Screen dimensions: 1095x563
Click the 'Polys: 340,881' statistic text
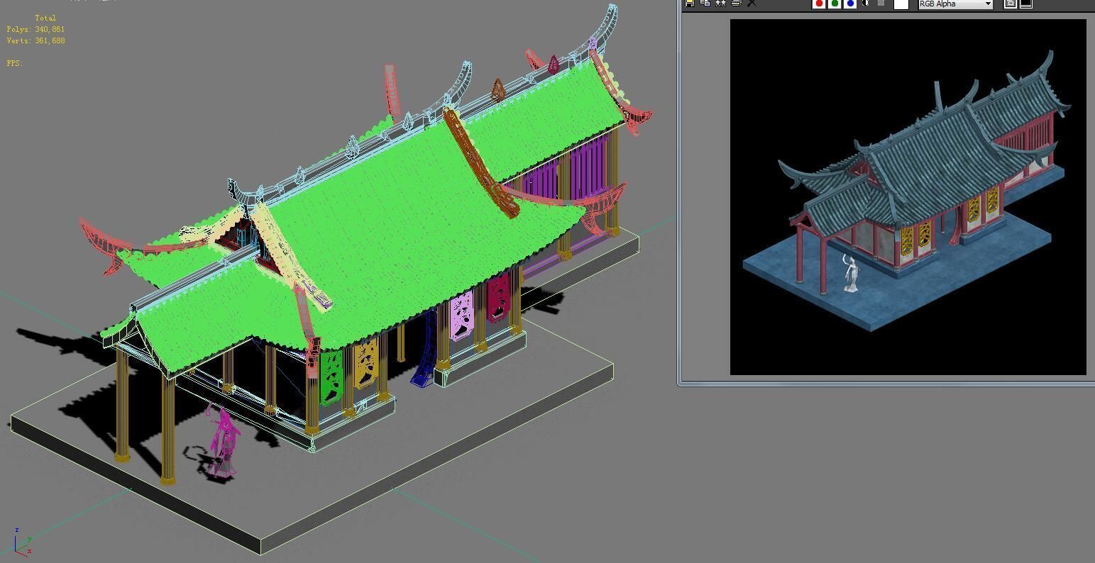click(35, 29)
